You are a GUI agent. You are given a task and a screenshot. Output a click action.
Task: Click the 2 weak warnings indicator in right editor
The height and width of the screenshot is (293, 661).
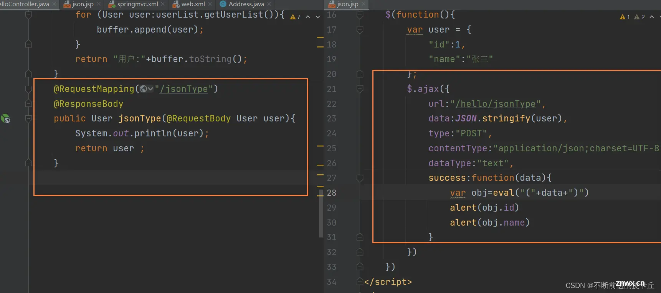[640, 17]
